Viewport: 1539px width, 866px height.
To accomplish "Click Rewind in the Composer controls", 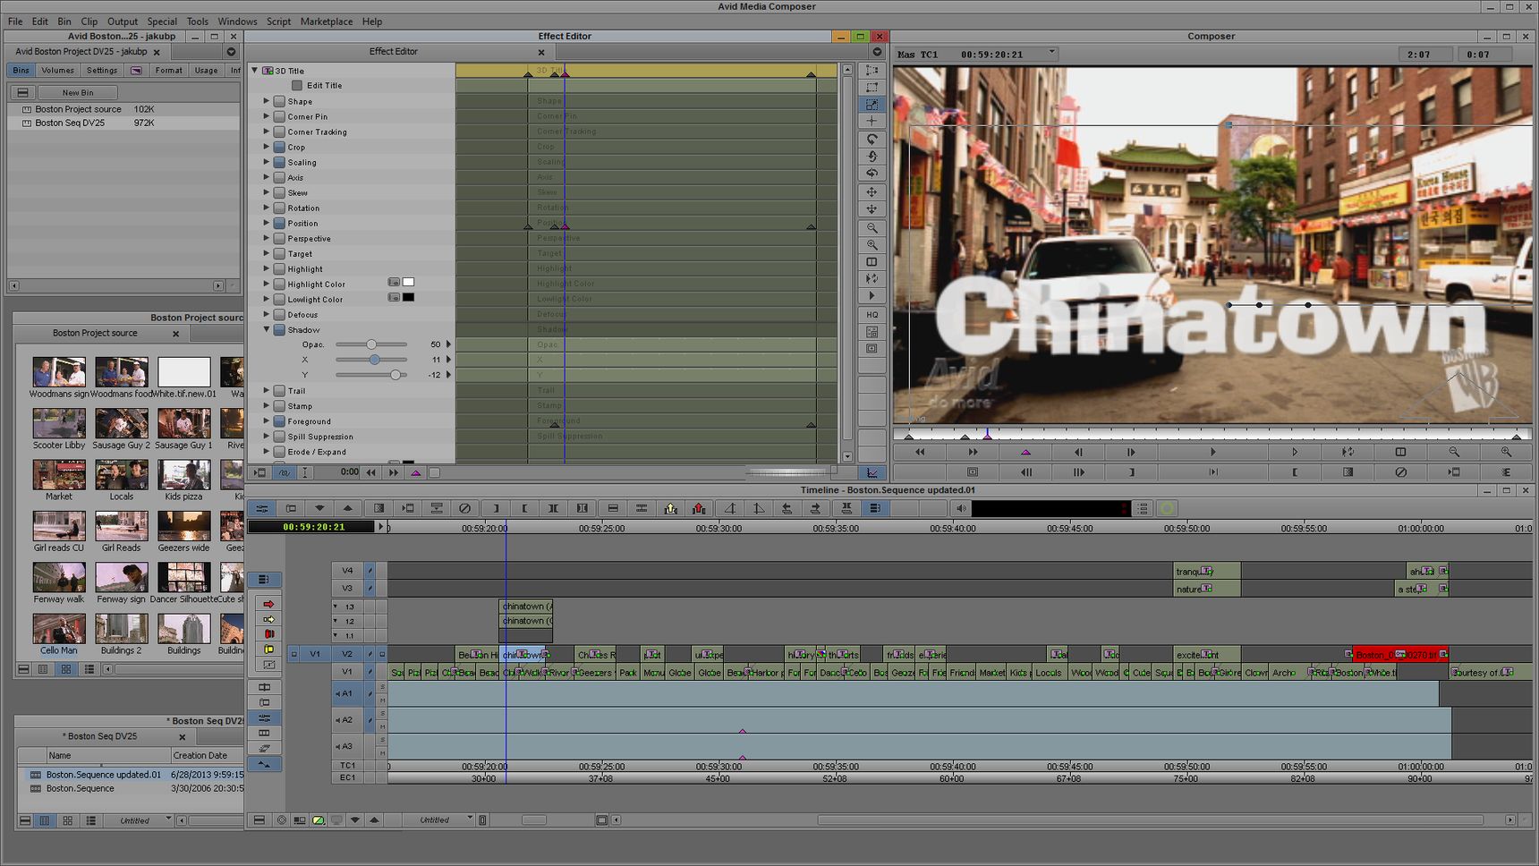I will (920, 453).
